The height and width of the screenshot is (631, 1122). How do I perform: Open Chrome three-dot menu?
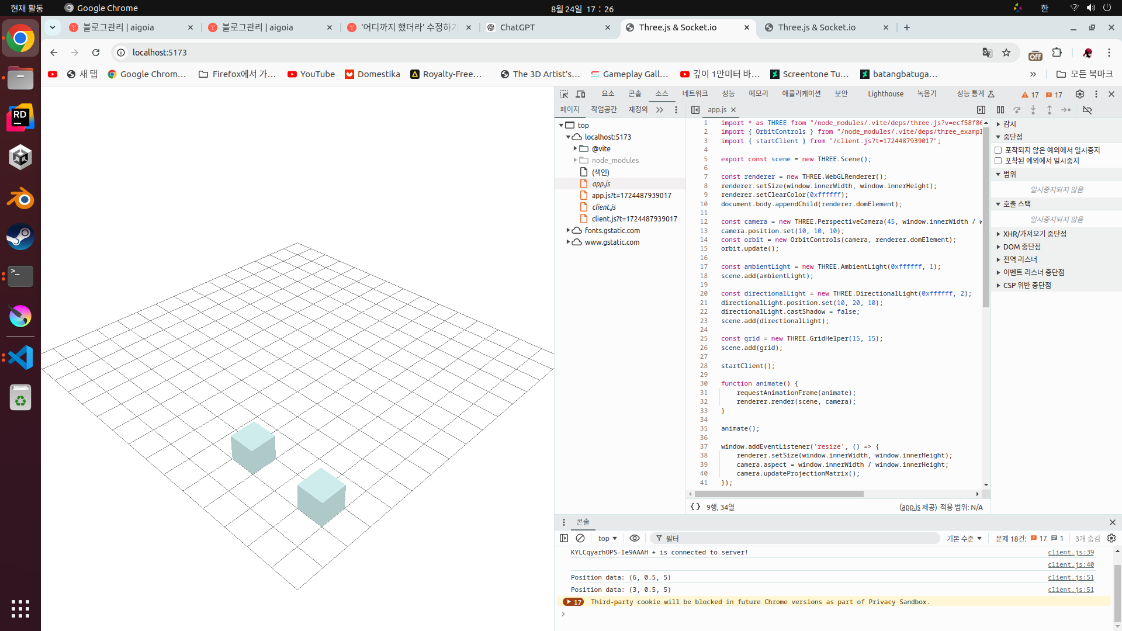(x=1109, y=53)
